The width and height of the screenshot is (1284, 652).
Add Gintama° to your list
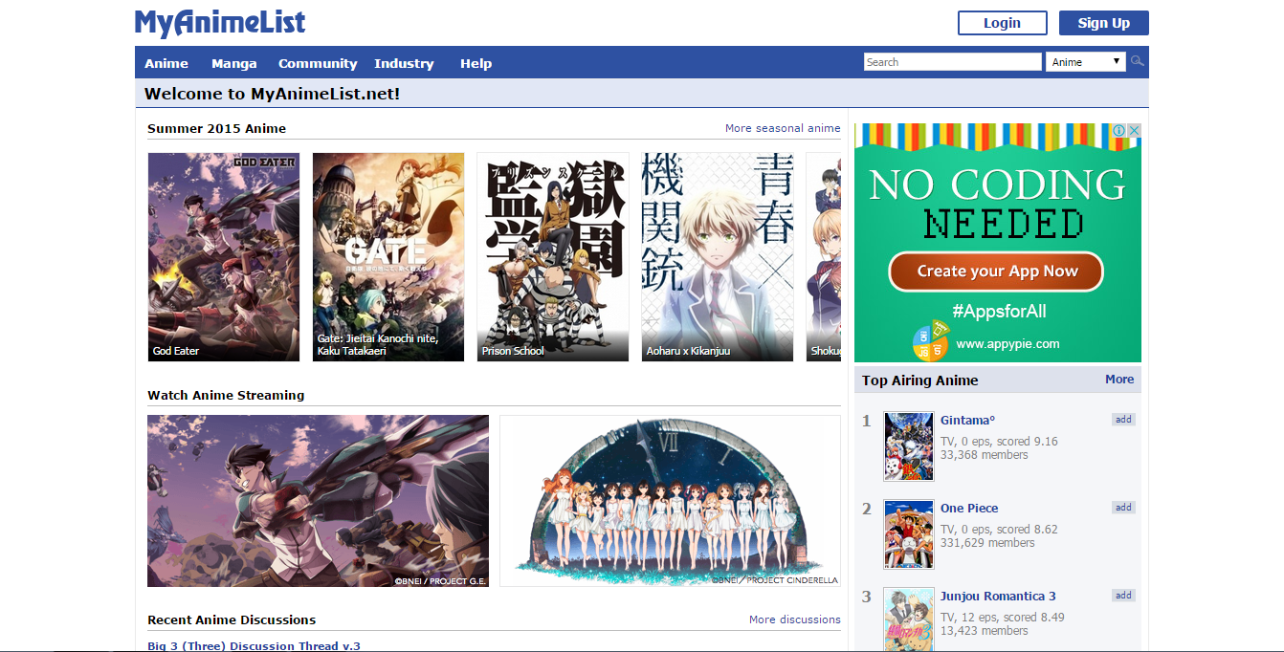tap(1122, 419)
